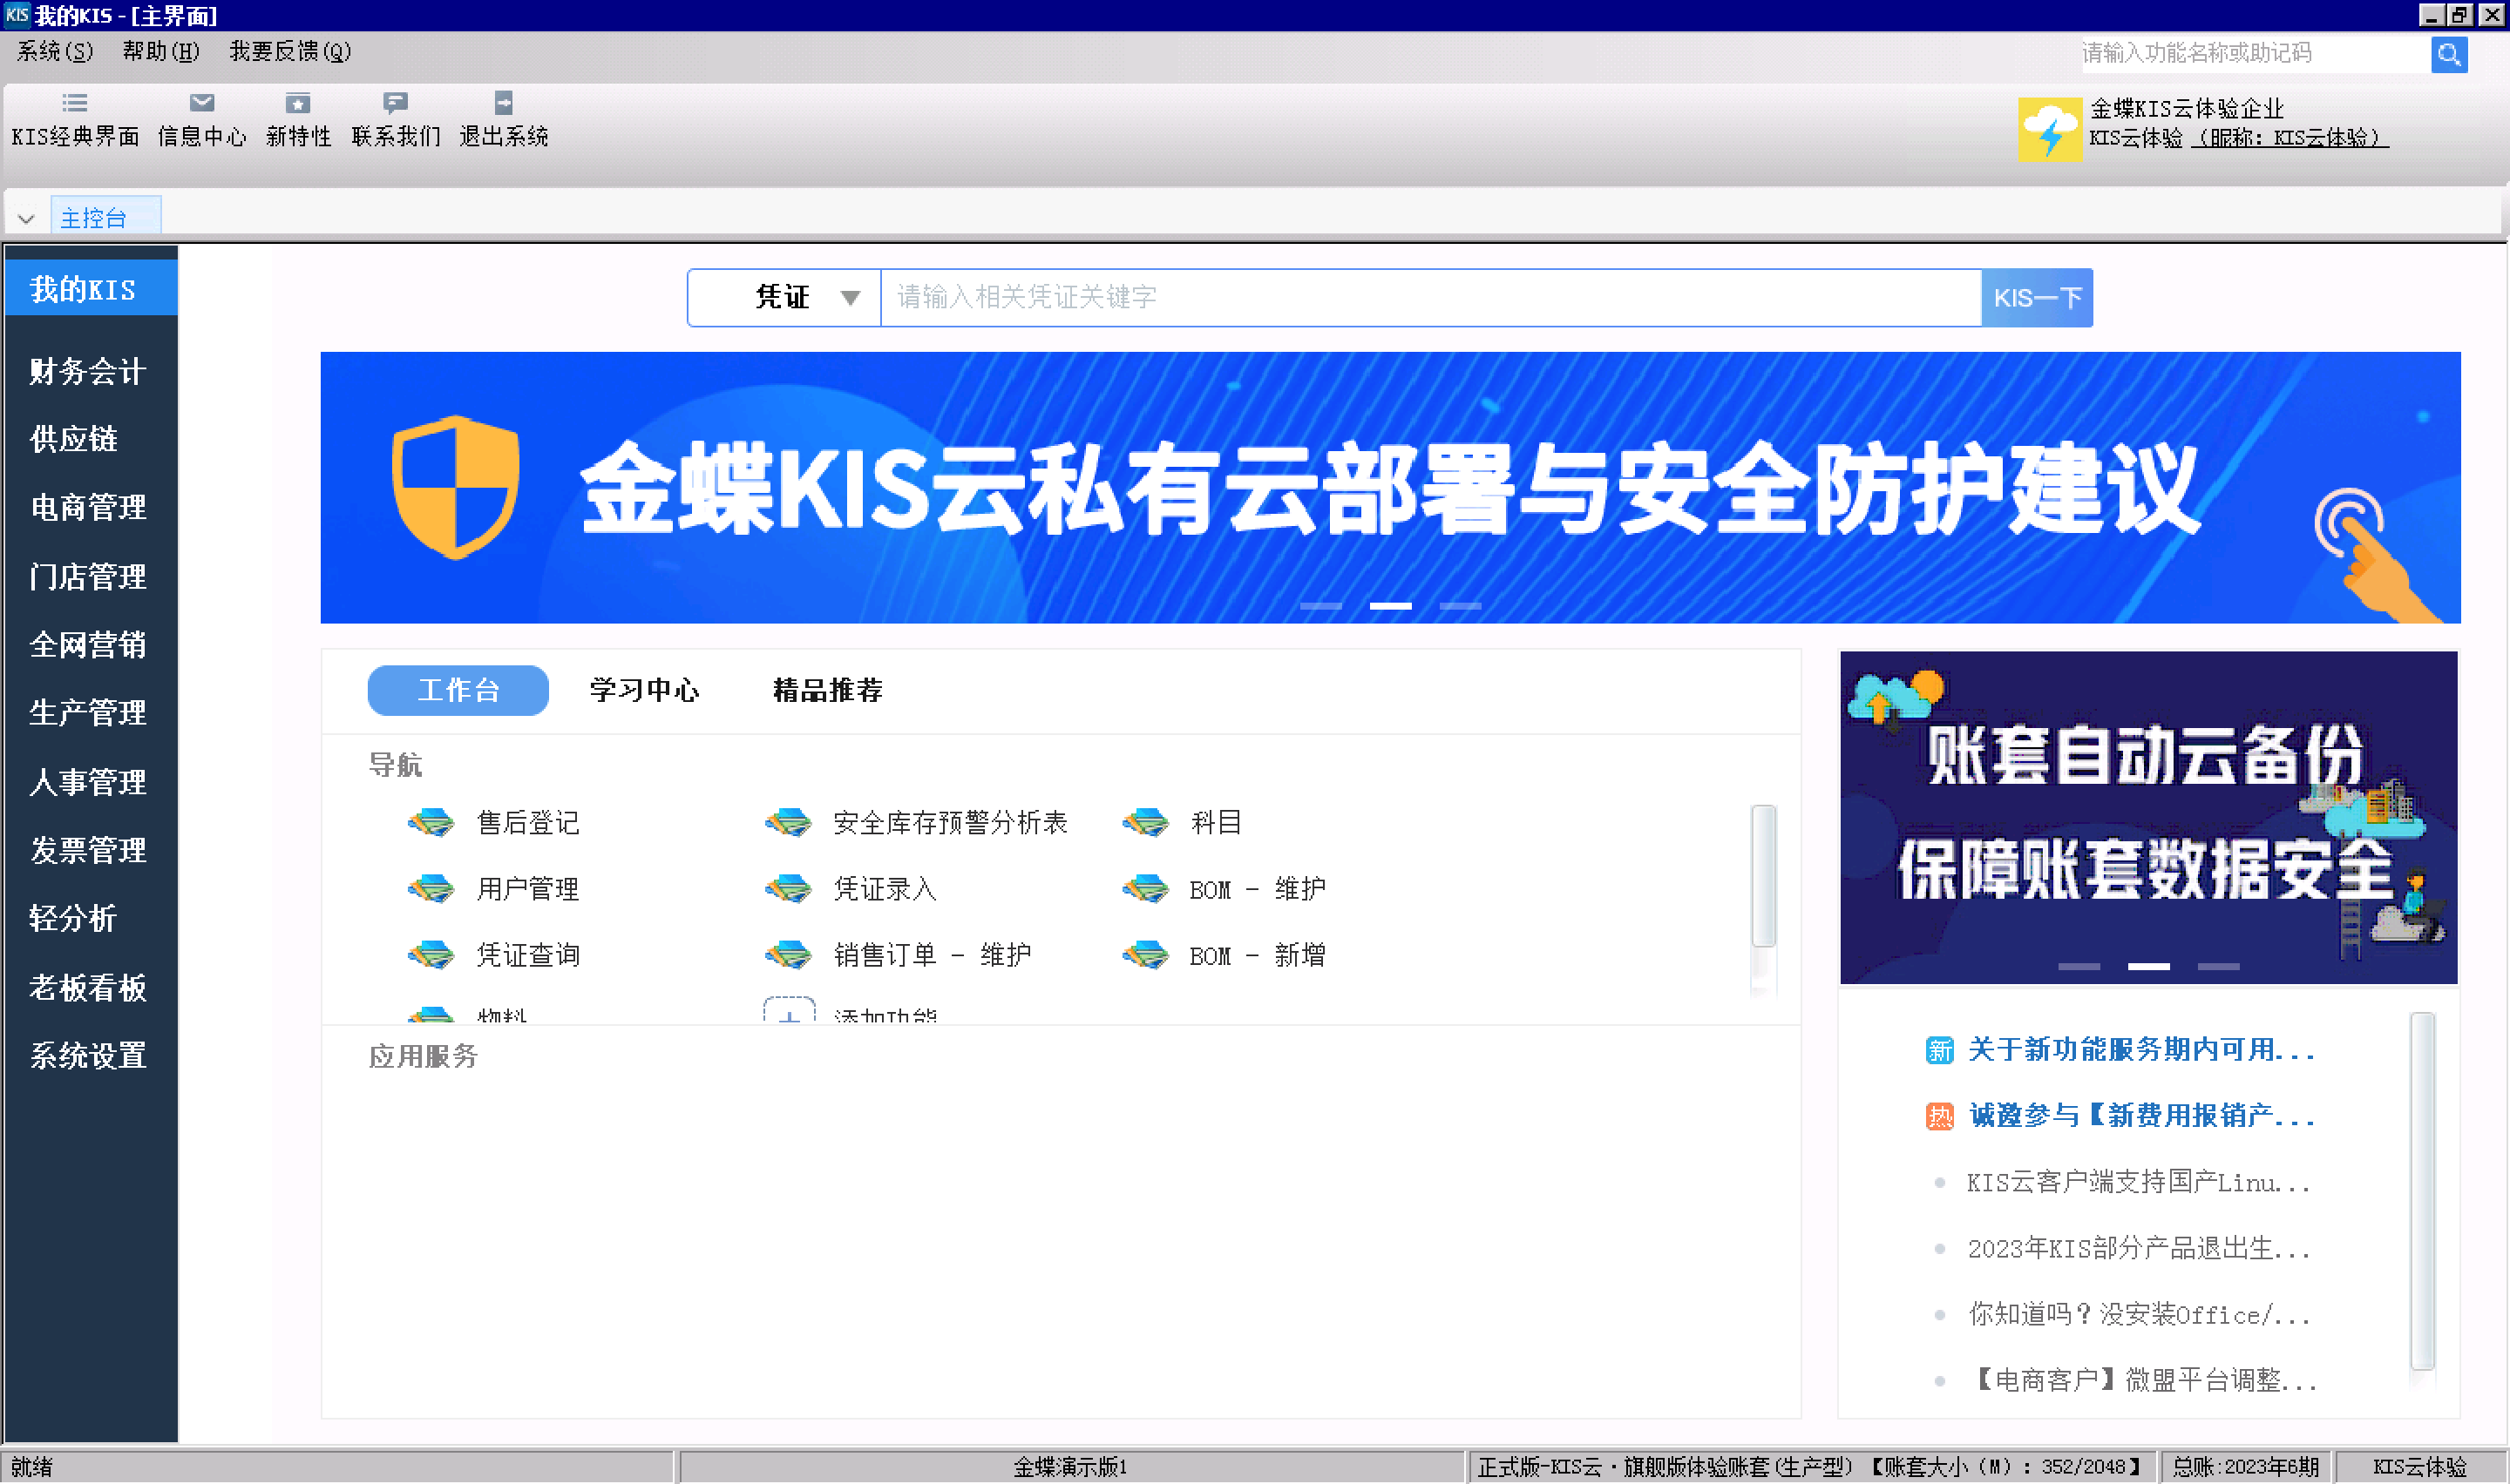Viewport: 2510px width, 1484px height.
Task: Click the blue 新 badge on the news item
Action: point(1939,1050)
